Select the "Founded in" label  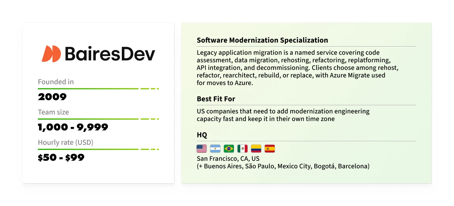coord(56,82)
